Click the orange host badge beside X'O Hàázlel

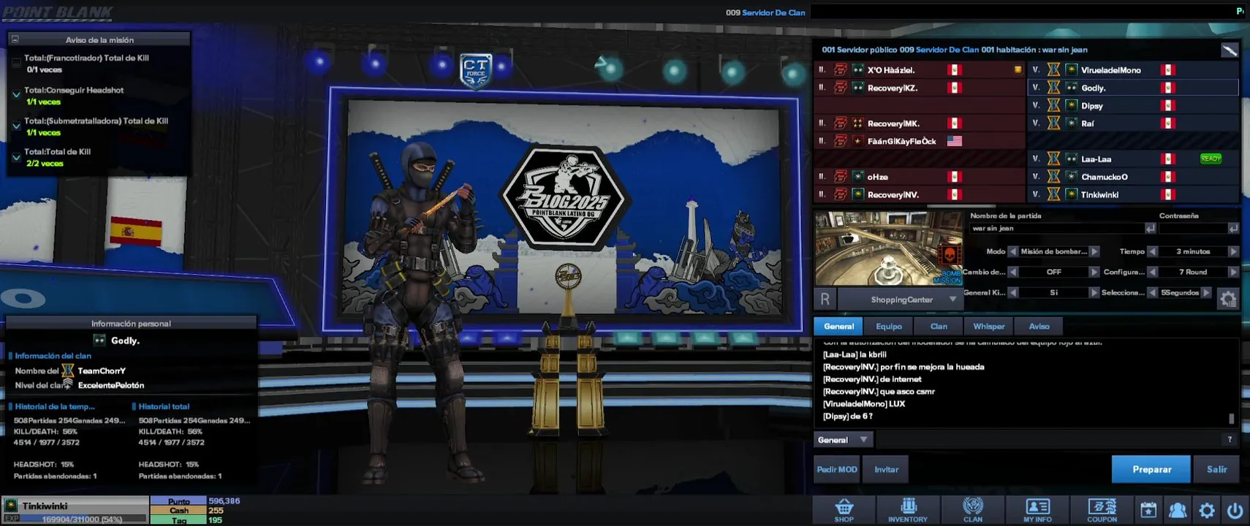(1018, 70)
